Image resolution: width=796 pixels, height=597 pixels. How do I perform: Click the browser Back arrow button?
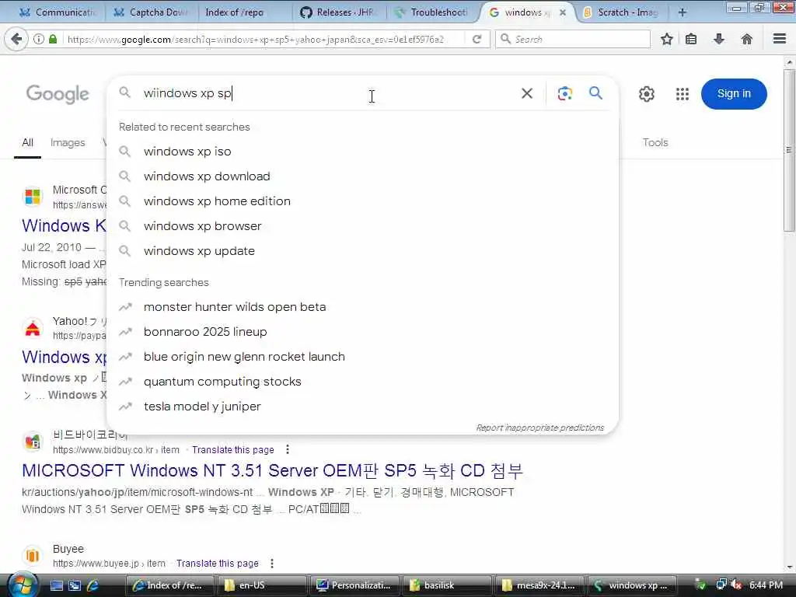click(x=17, y=39)
